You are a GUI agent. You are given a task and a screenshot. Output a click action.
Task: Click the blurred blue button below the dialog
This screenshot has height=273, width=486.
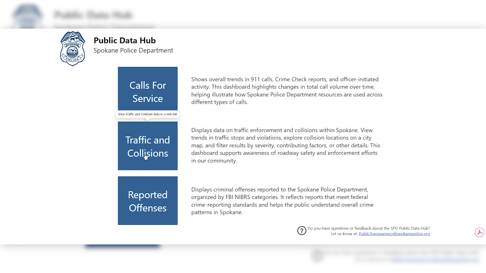122,246
